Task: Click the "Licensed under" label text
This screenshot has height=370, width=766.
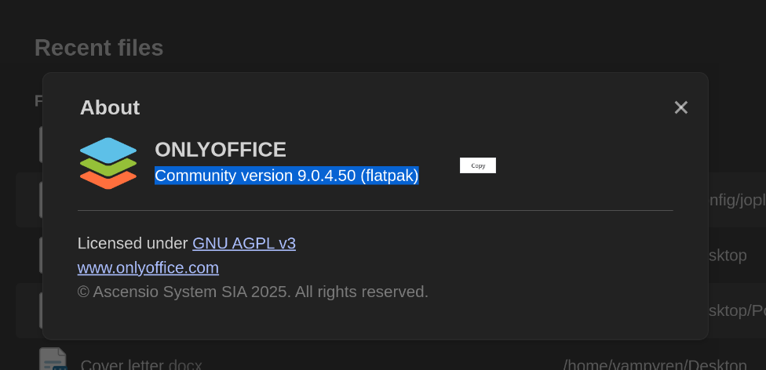Action: click(133, 243)
